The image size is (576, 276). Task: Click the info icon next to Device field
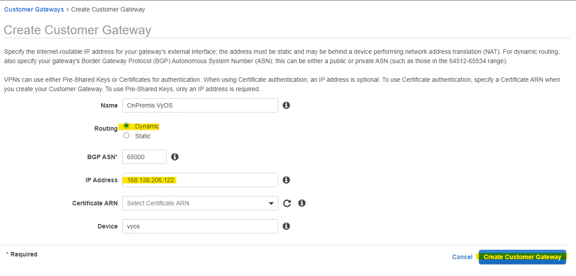pyautogui.click(x=286, y=226)
